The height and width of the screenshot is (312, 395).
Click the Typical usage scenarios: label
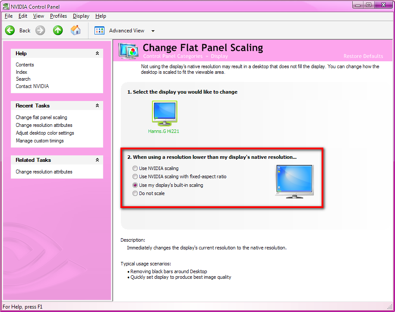145,264
